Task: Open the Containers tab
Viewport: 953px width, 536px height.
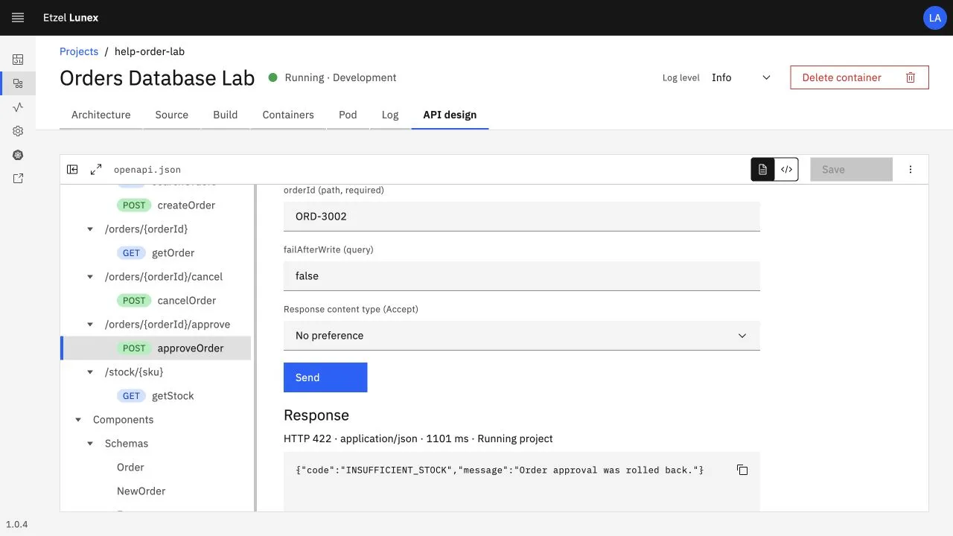Action: (x=288, y=115)
